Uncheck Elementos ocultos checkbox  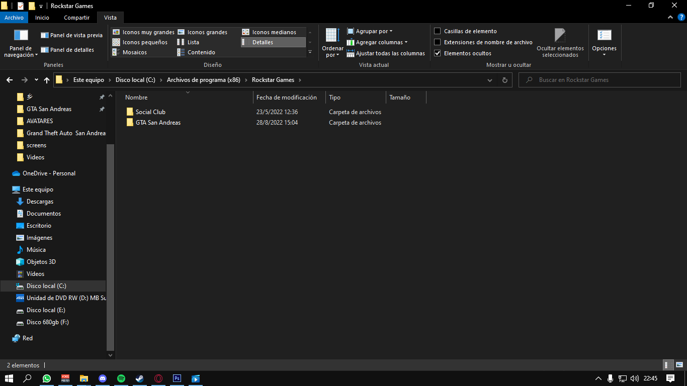point(438,53)
